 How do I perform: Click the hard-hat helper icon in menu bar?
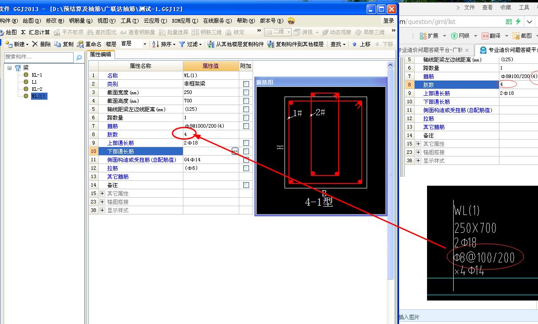(x=291, y=21)
